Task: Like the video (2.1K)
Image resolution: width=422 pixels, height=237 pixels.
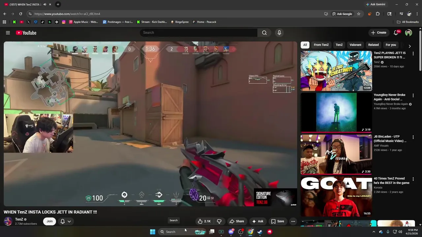Action: coord(204,221)
